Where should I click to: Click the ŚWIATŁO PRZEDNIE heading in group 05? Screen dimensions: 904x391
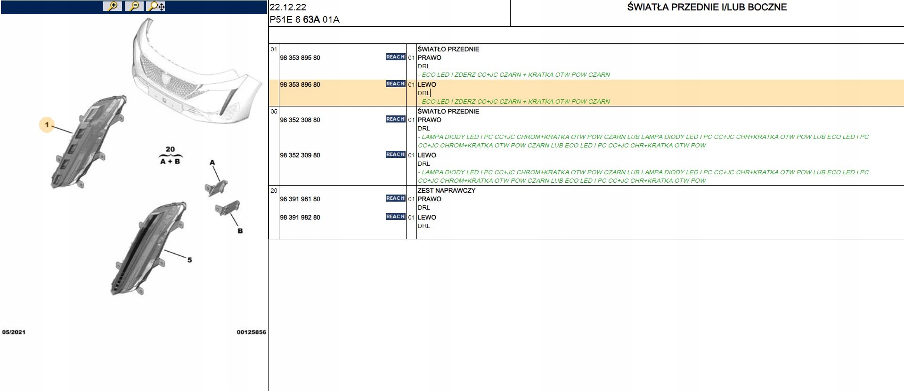pos(448,111)
